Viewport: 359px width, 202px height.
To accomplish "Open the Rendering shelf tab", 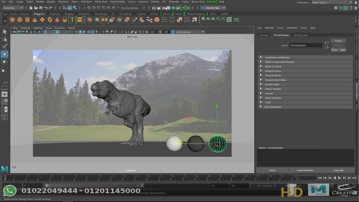I will (x=101, y=14).
